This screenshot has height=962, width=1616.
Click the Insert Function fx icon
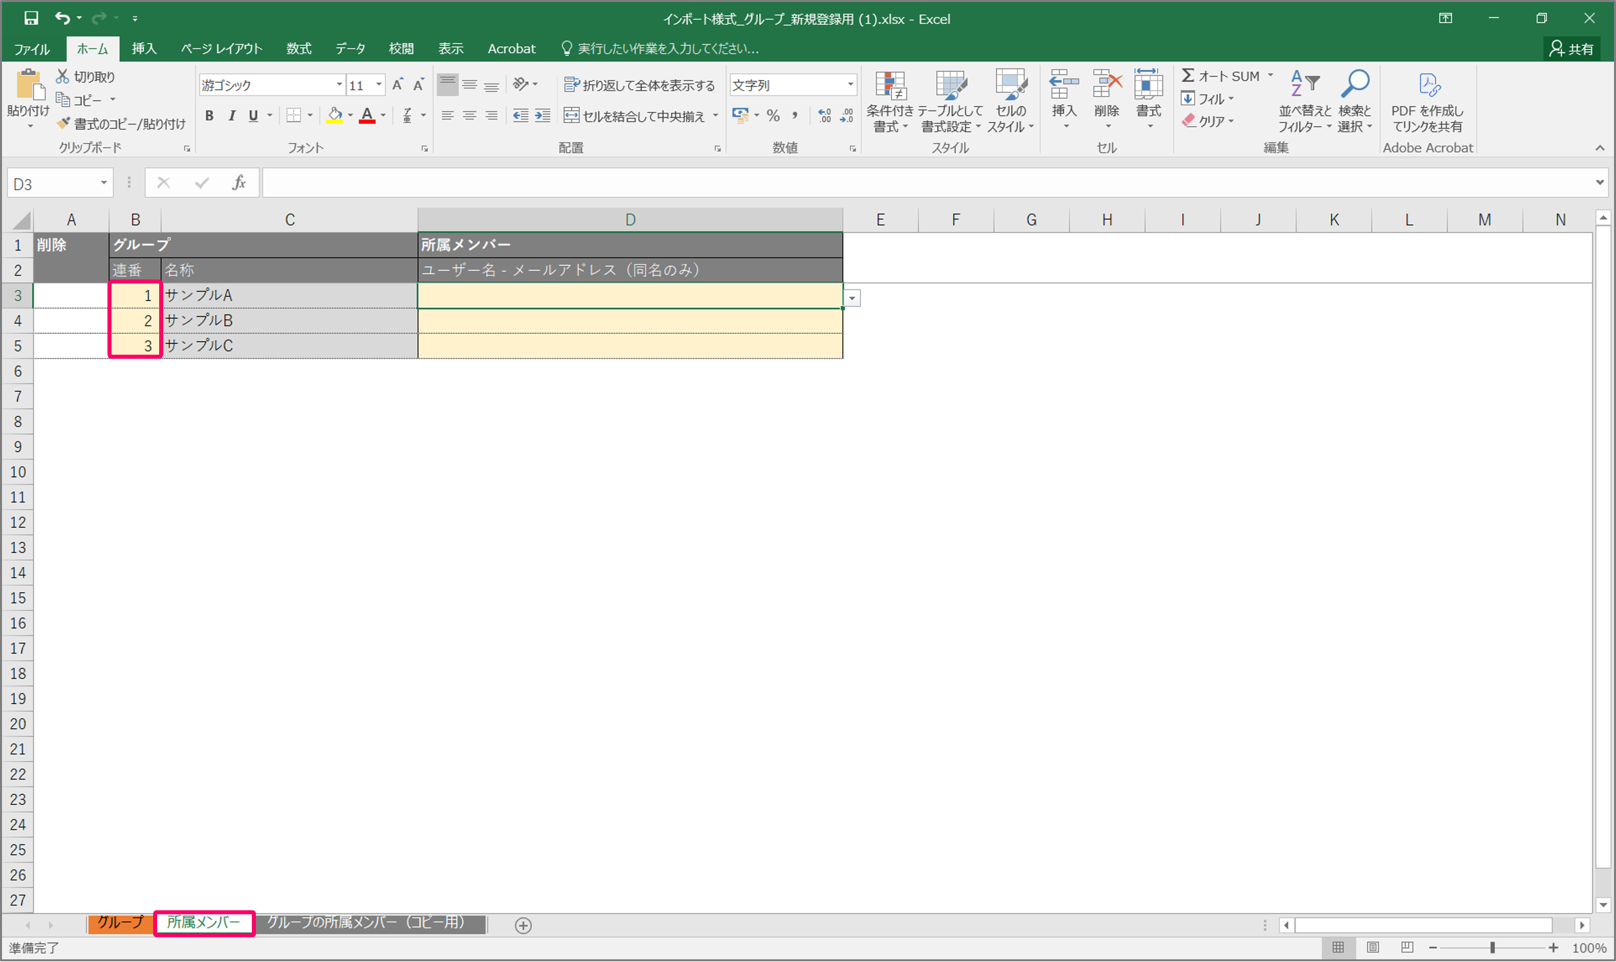[x=239, y=183]
